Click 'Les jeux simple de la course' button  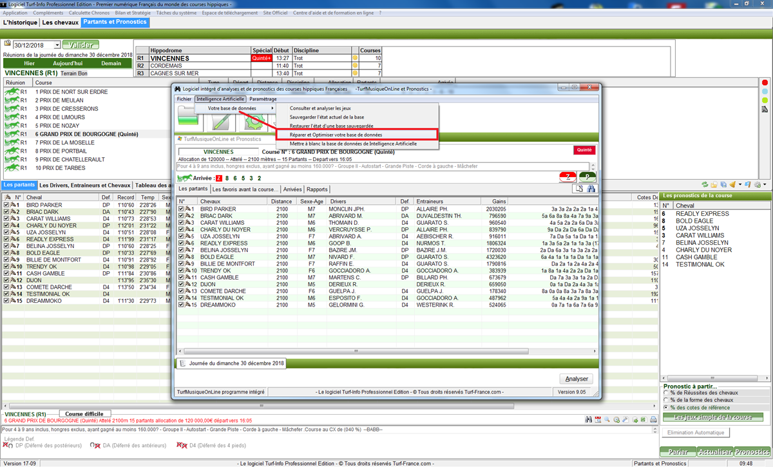point(713,417)
